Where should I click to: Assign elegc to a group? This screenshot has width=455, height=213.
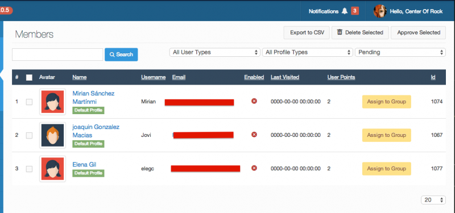coord(387,169)
